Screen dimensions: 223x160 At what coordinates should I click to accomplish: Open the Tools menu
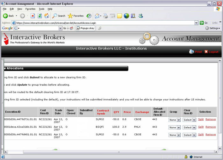pyautogui.click(x=41, y=9)
